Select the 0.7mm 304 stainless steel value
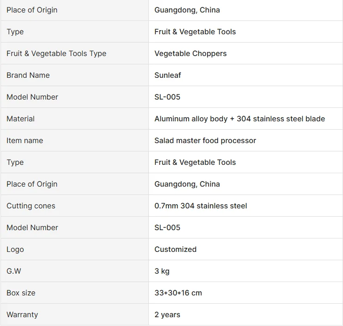The image size is (343, 326). [x=201, y=206]
